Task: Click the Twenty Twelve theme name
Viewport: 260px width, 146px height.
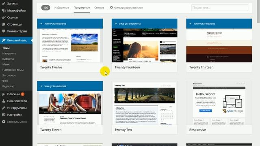Action: click(51, 67)
